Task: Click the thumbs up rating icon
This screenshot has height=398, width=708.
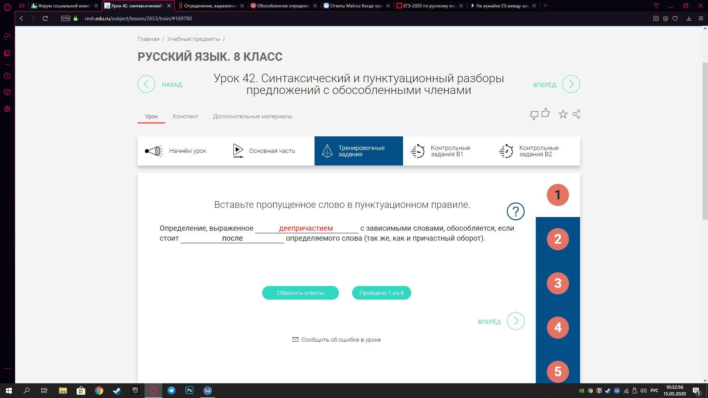Action: (x=545, y=113)
